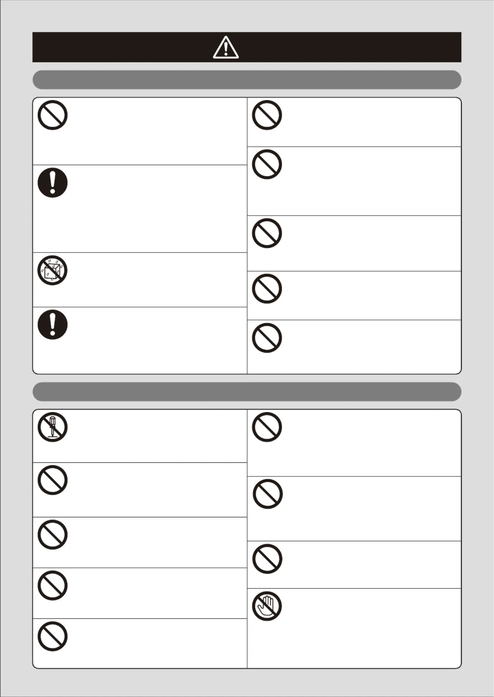Select the last prohibition icon in first section's right column

[x=267, y=338]
